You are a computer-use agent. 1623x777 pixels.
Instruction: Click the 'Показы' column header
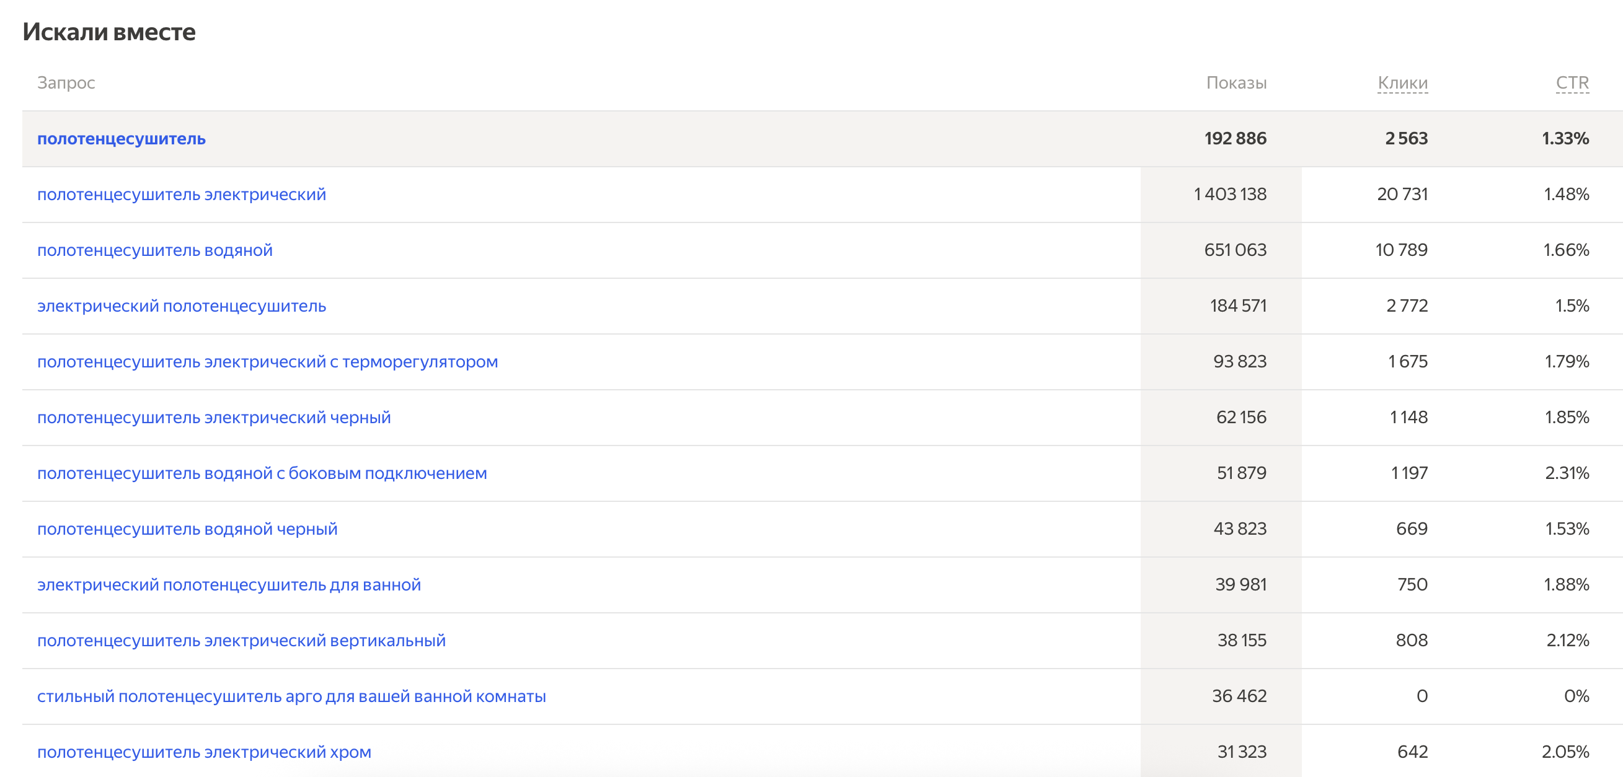tap(1236, 83)
